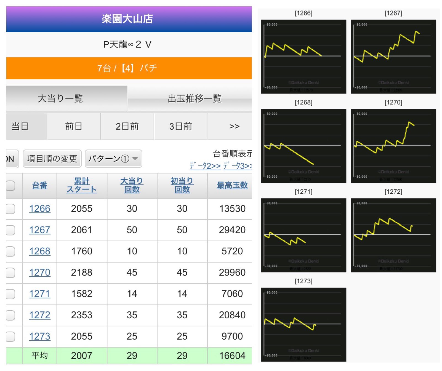The width and height of the screenshot is (442, 371).
Task: Tick the checkbox for machine 1266
Action: (x=10, y=209)
